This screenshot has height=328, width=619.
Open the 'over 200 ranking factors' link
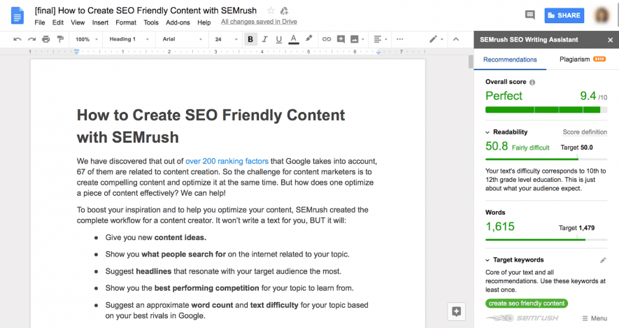227,160
